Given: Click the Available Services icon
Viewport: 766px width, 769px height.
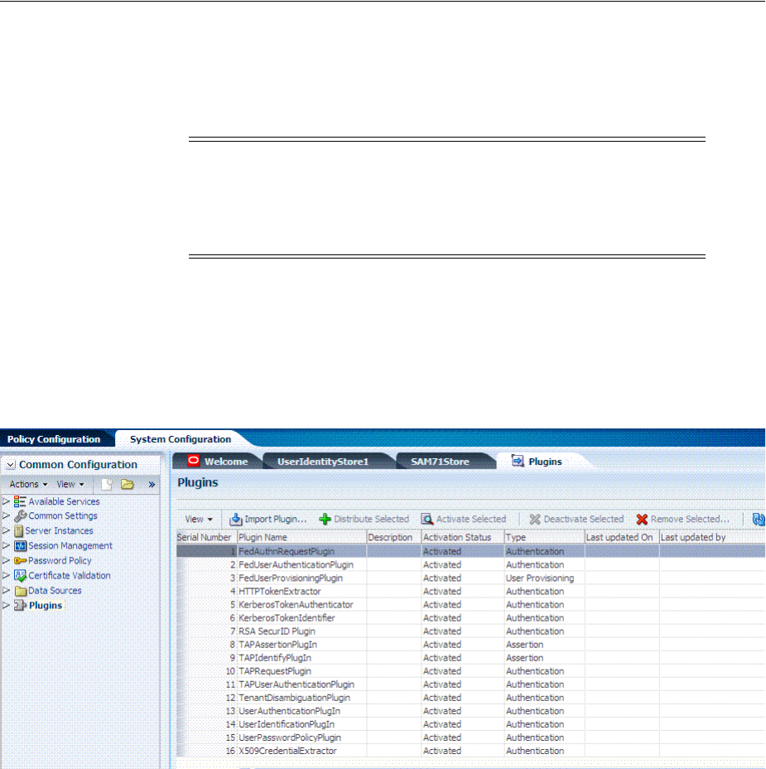Looking at the screenshot, I should pos(20,501).
